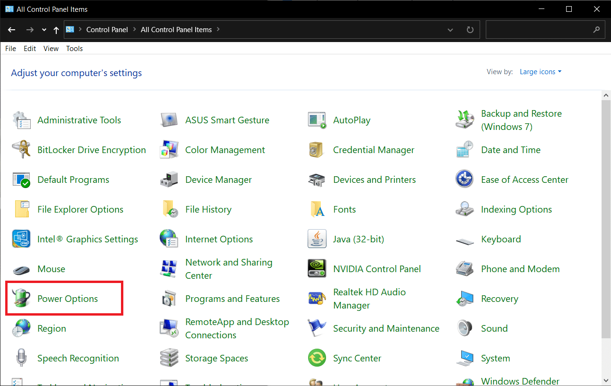Open the Speech Recognition microphone icon

[21, 358]
